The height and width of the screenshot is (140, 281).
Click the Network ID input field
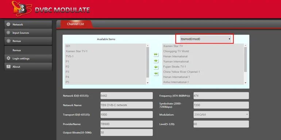click(x=127, y=96)
